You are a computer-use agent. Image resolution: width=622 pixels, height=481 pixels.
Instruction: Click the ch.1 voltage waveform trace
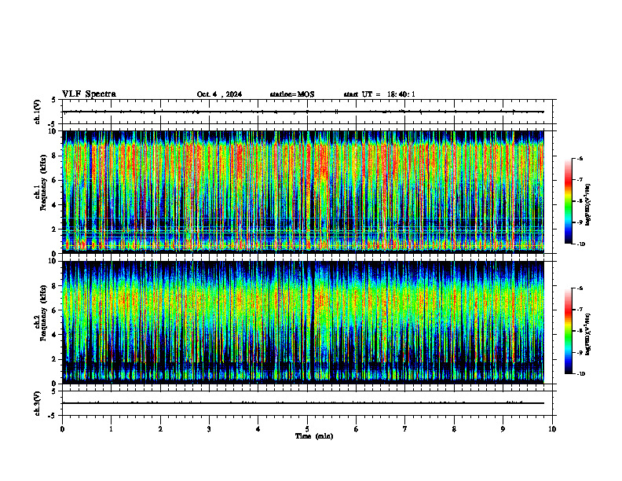point(302,112)
